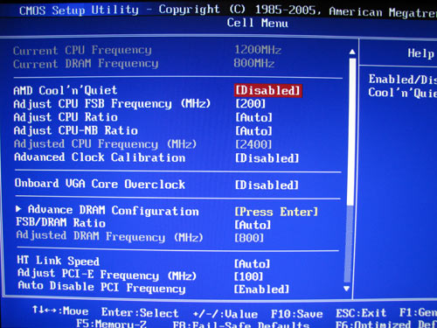This screenshot has height=328, width=437.
Task: Click the scrollbar up arrow
Action: (352, 52)
